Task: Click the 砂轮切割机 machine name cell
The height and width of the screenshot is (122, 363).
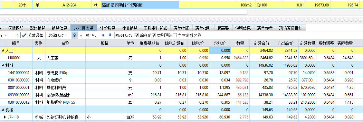Action: pos(65,117)
